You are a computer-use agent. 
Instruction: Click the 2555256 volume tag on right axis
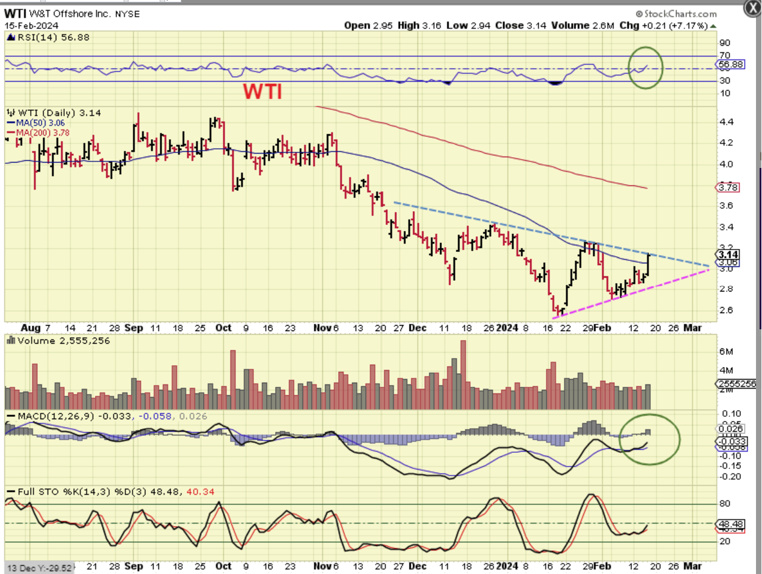coord(737,384)
